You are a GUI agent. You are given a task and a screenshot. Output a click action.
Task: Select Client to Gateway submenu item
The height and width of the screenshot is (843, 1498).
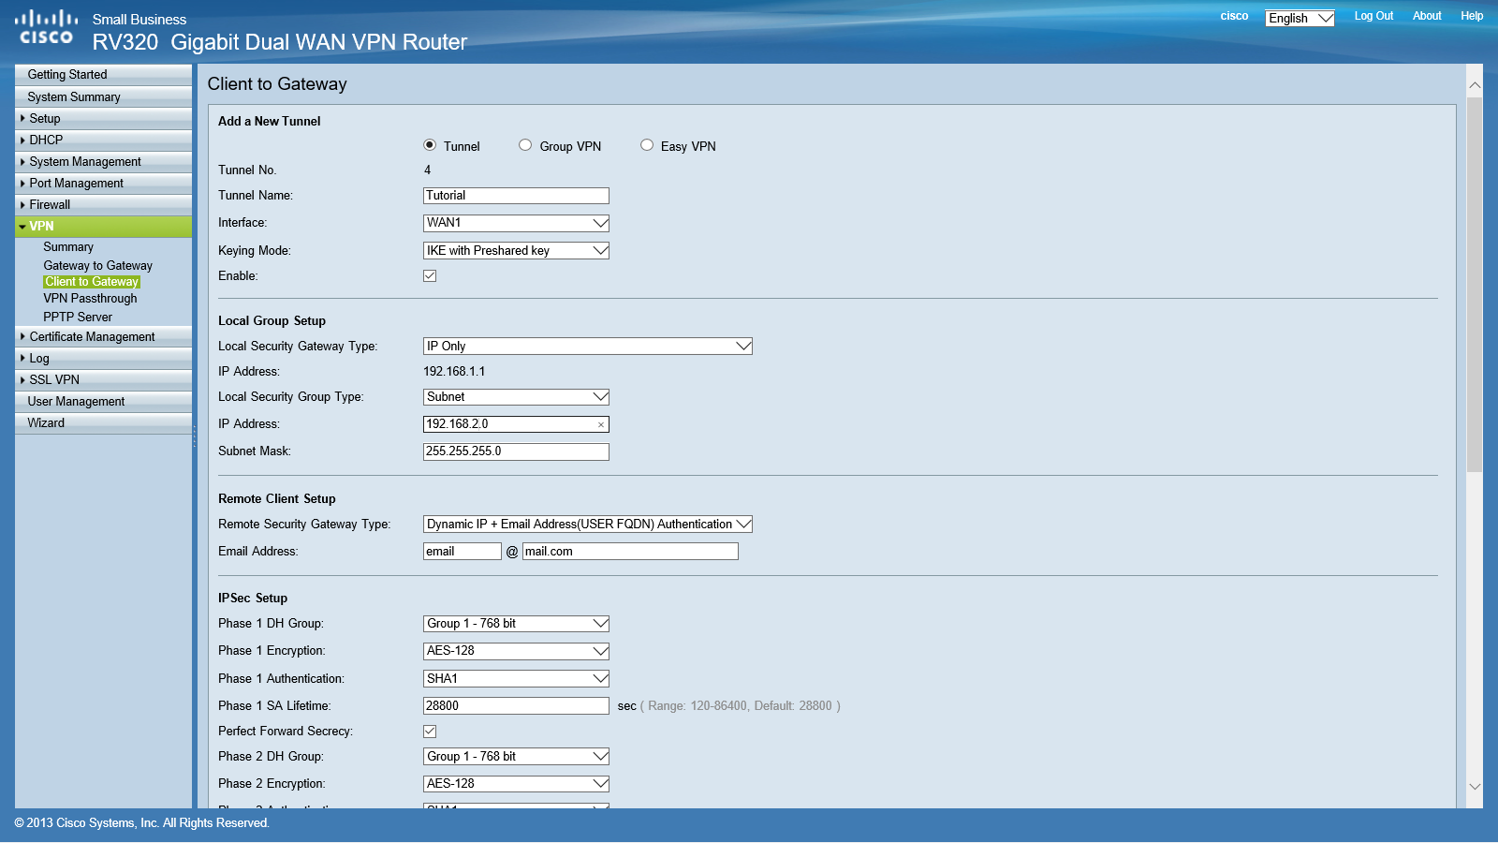coord(92,282)
